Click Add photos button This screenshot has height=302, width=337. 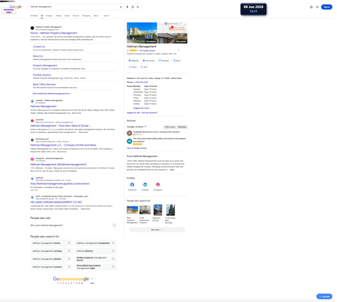click(x=182, y=127)
